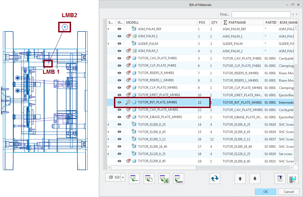Click the status icon of TUTOR_E1200_8_40
Screen dimensions: 303x197
click(128, 161)
